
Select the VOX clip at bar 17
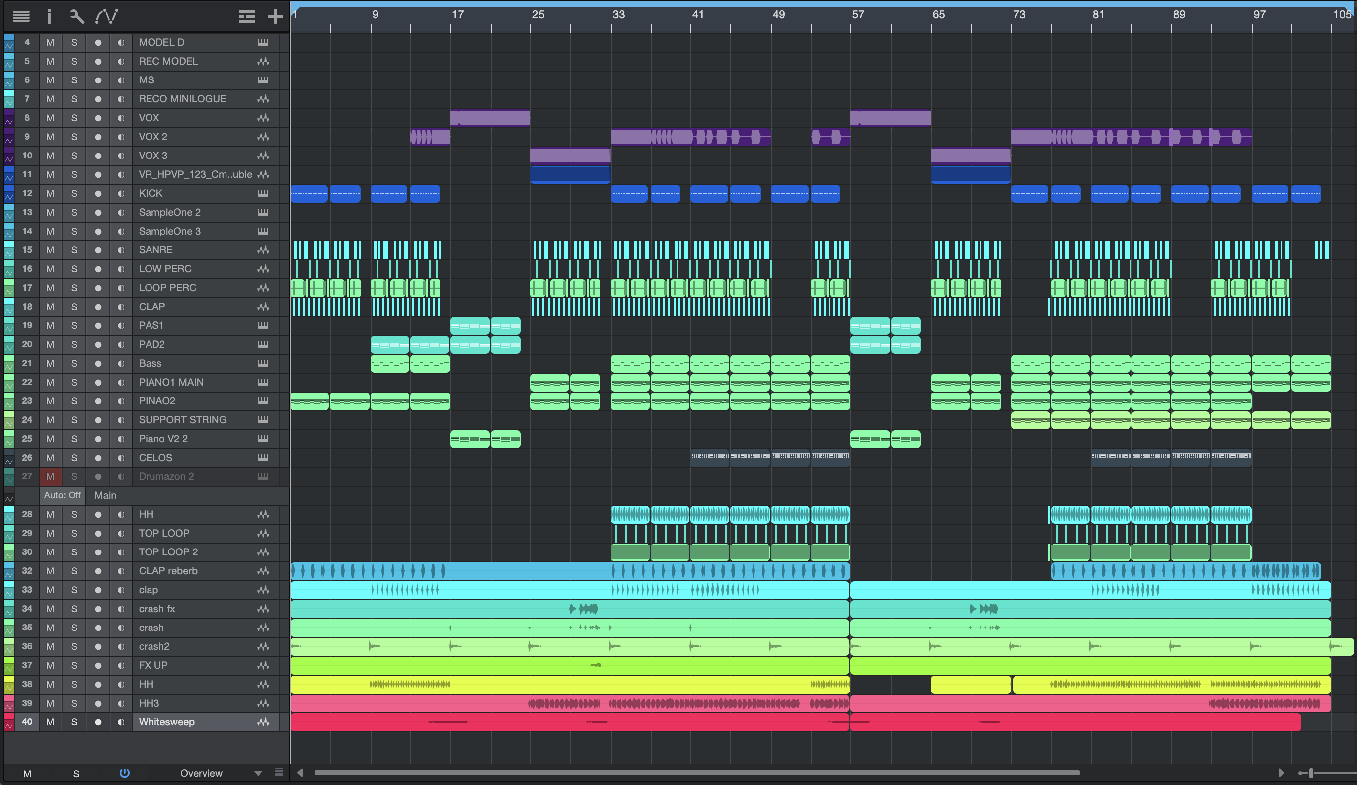pyautogui.click(x=490, y=117)
